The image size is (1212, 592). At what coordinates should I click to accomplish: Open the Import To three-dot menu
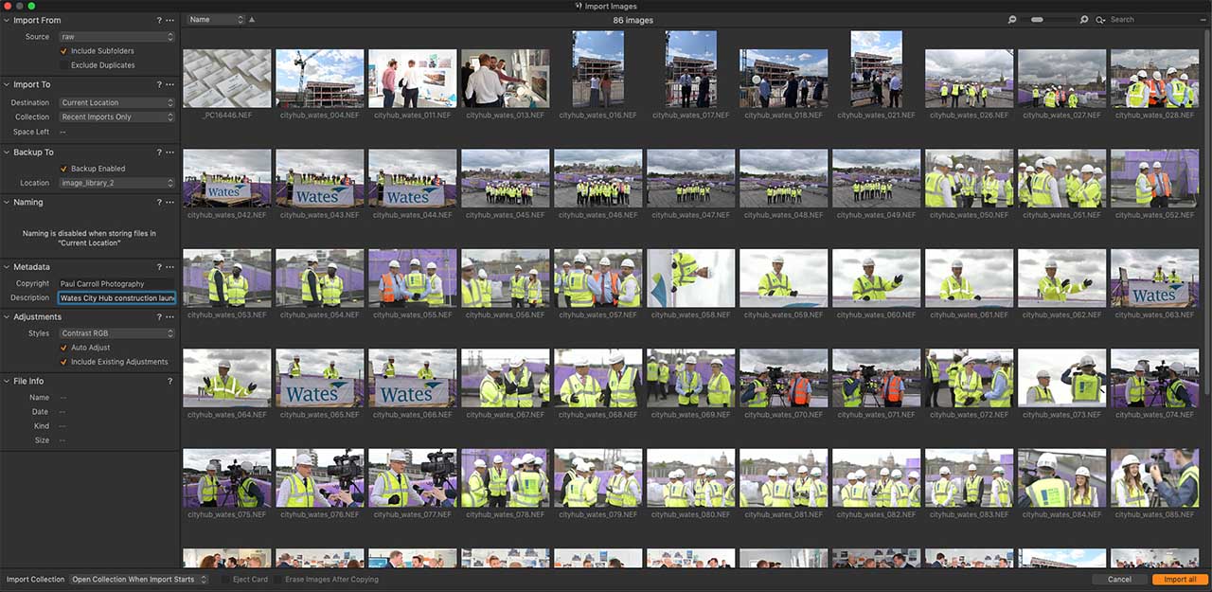pos(170,84)
